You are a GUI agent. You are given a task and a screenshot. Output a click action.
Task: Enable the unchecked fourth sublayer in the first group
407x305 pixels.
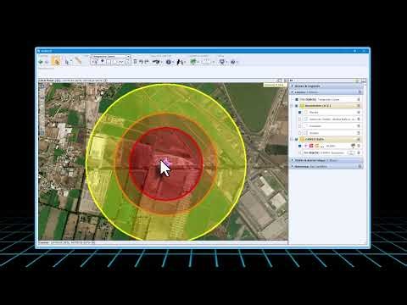(299, 133)
